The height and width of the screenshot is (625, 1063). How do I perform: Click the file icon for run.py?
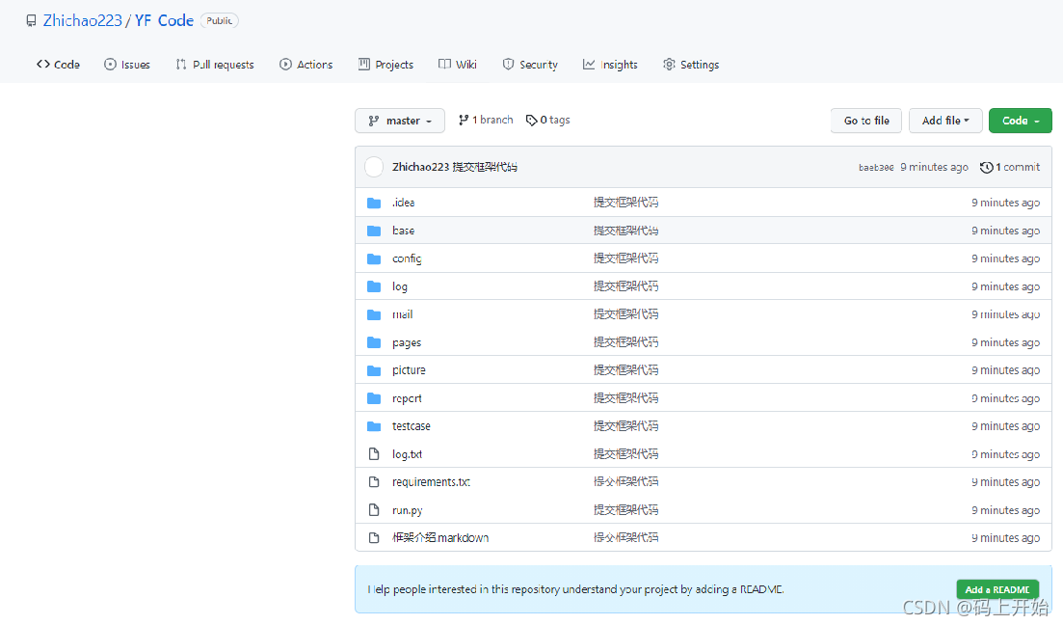click(374, 509)
